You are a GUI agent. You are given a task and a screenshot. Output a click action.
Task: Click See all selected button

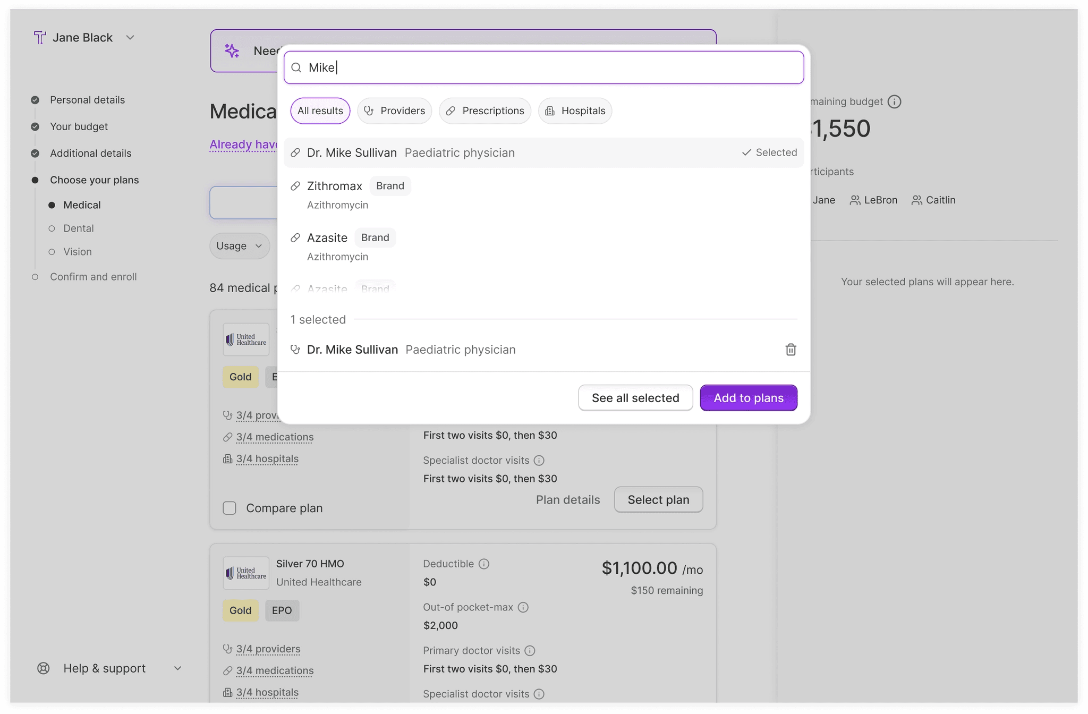tap(635, 398)
